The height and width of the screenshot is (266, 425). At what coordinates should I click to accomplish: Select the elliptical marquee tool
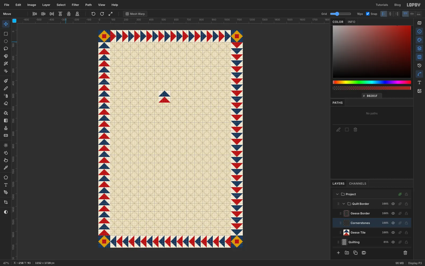6,41
